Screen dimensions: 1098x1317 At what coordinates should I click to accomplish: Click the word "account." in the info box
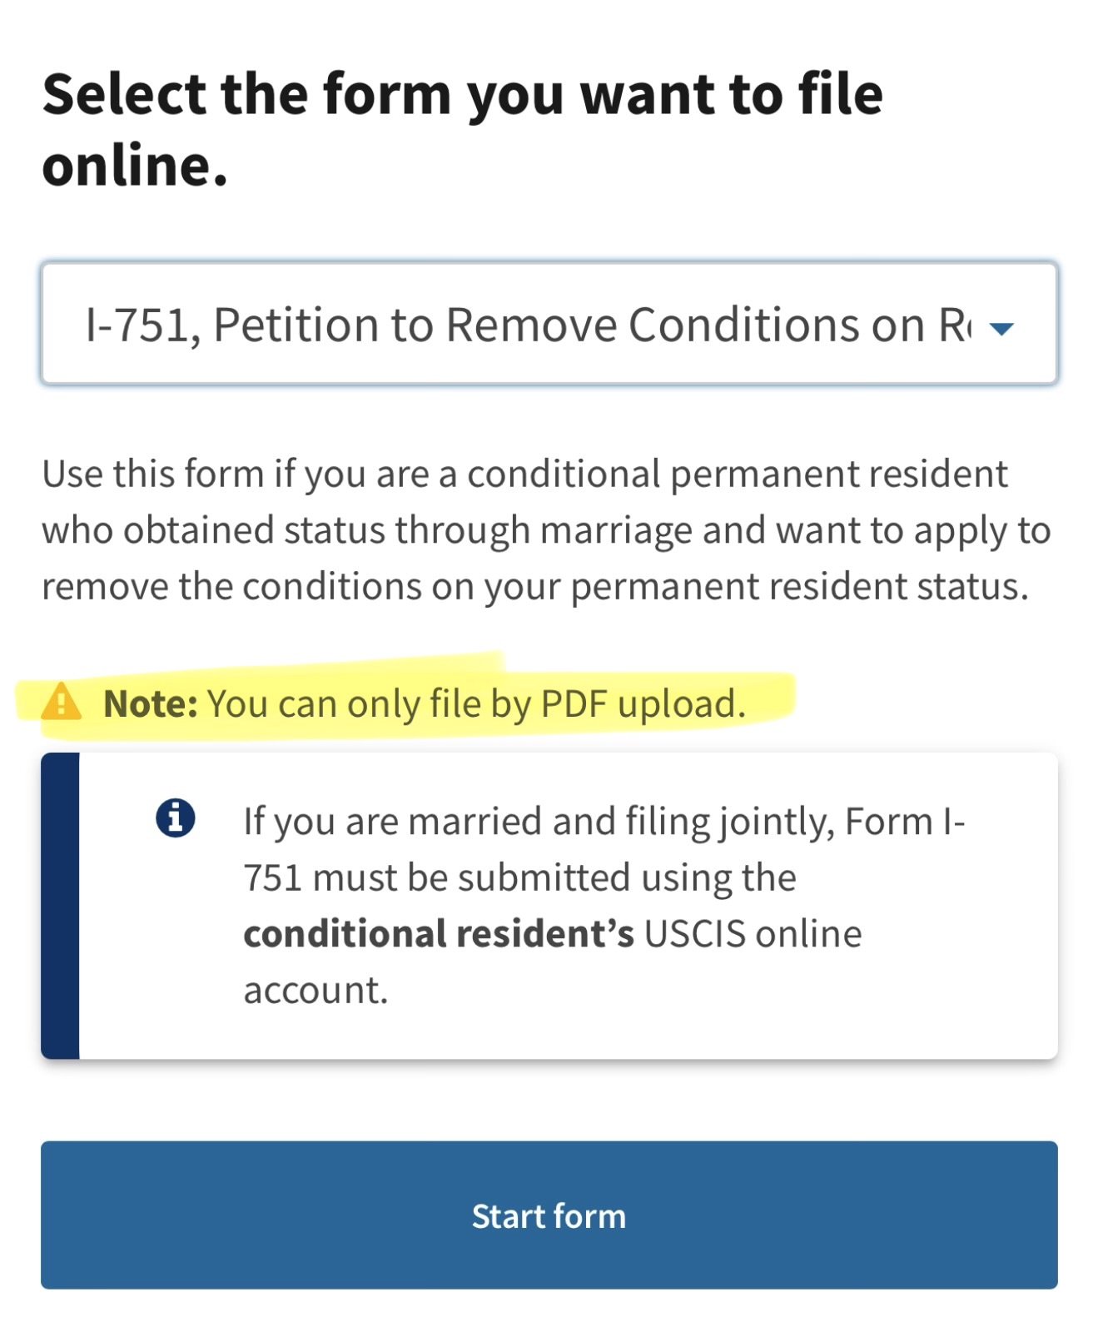(x=315, y=991)
